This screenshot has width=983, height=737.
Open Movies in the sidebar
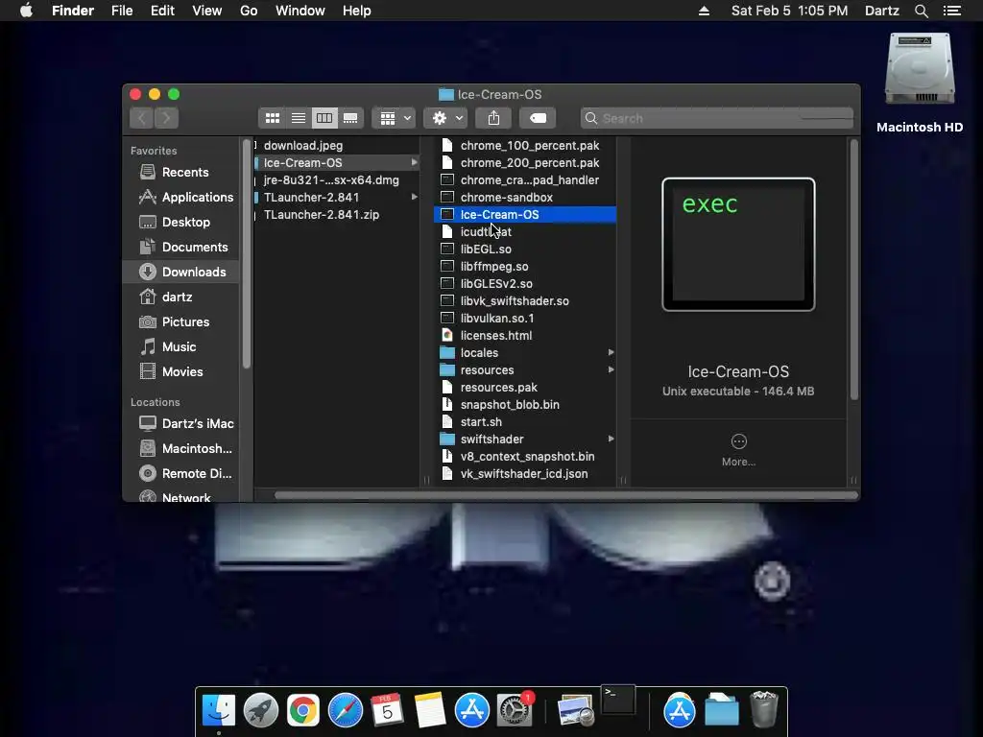(x=181, y=371)
